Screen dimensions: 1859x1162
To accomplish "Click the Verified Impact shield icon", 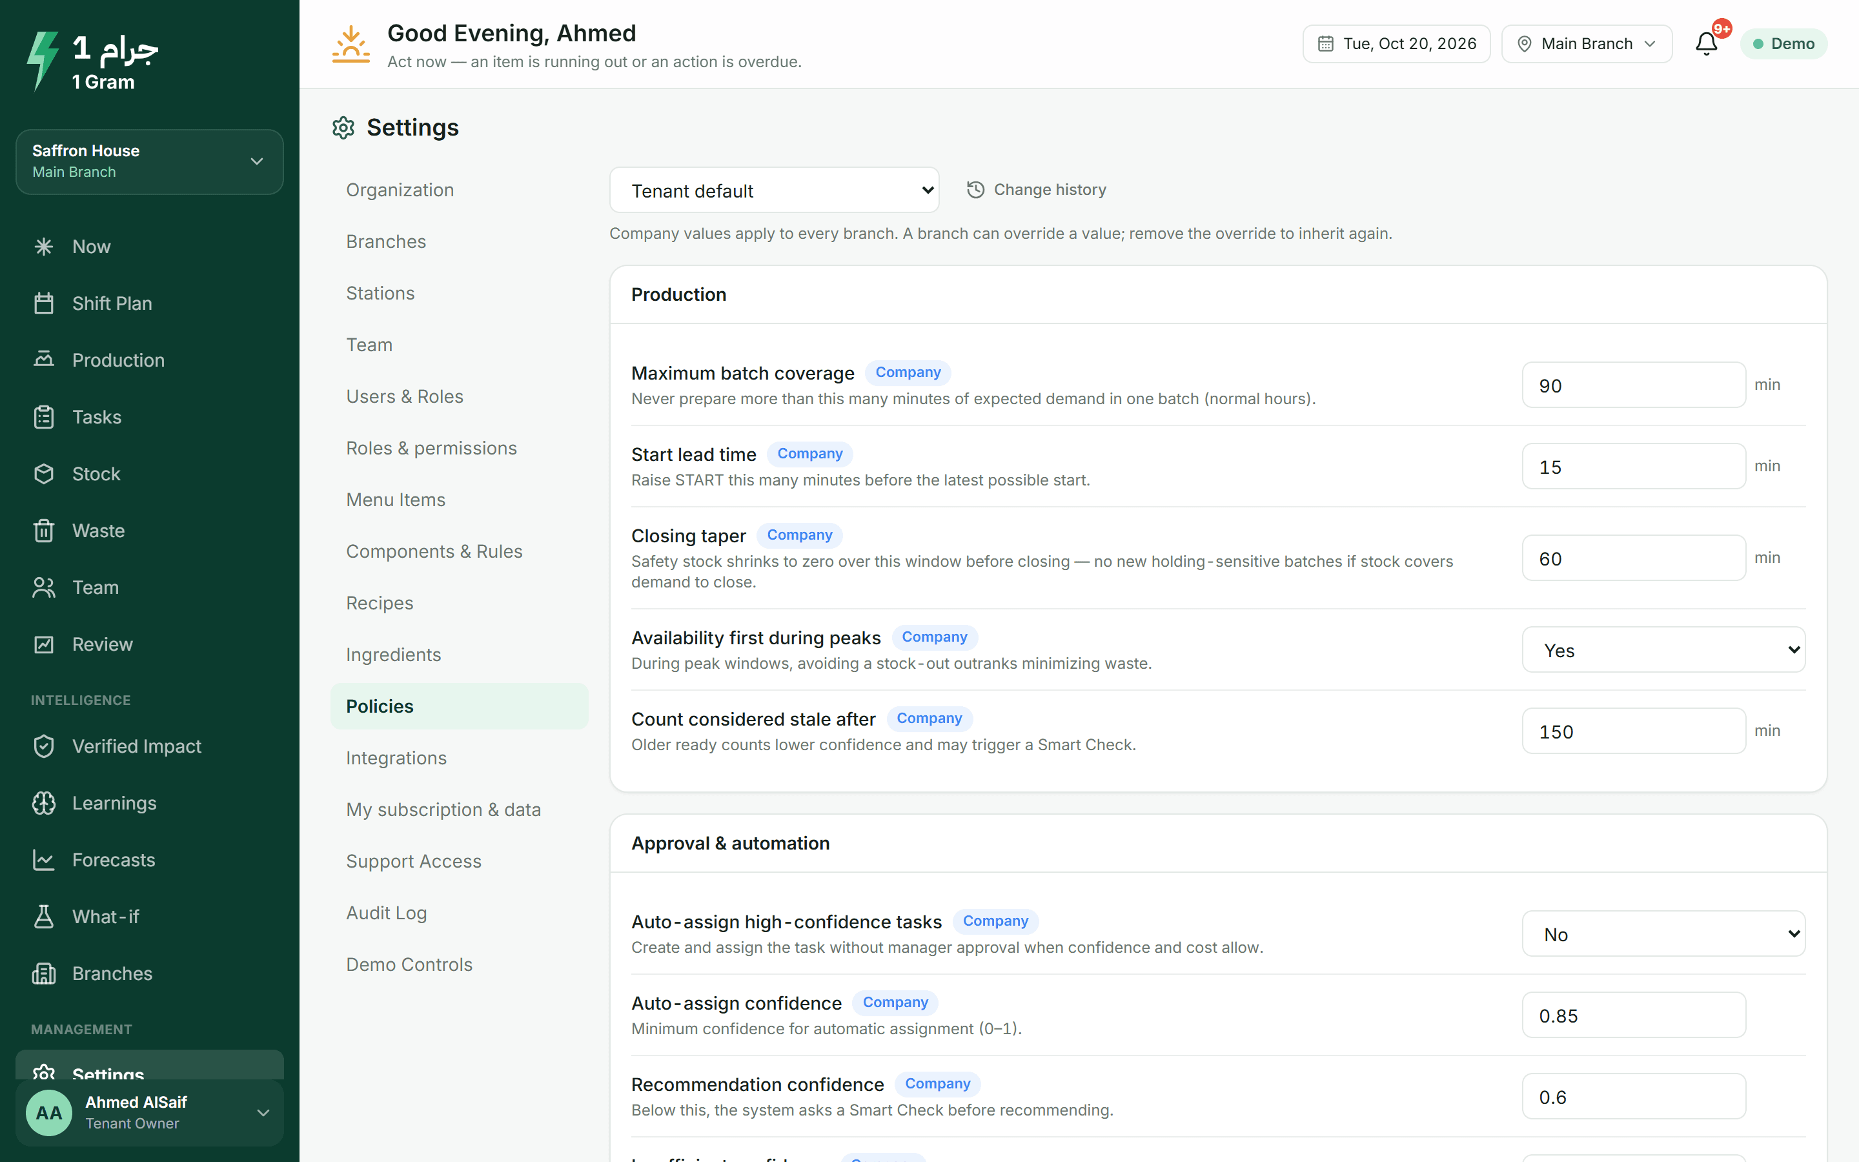I will pos(44,746).
